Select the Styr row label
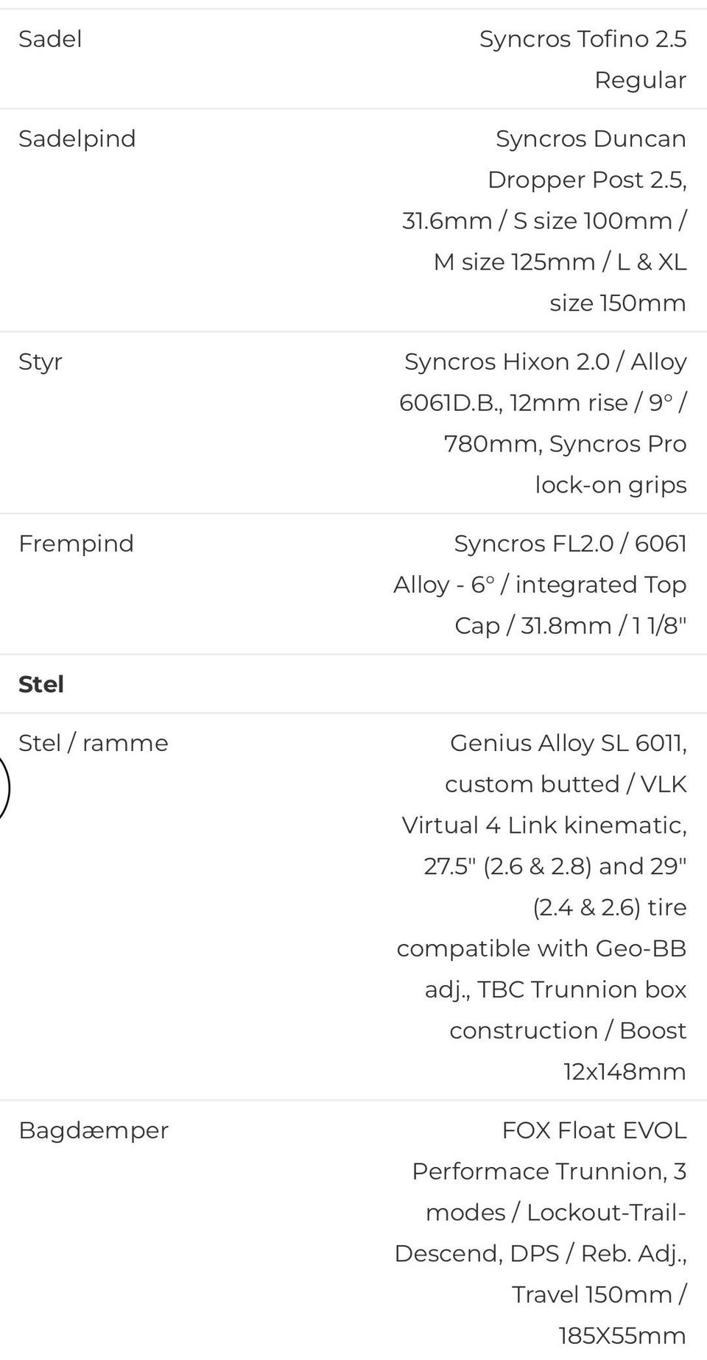This screenshot has width=707, height=1360. click(41, 362)
